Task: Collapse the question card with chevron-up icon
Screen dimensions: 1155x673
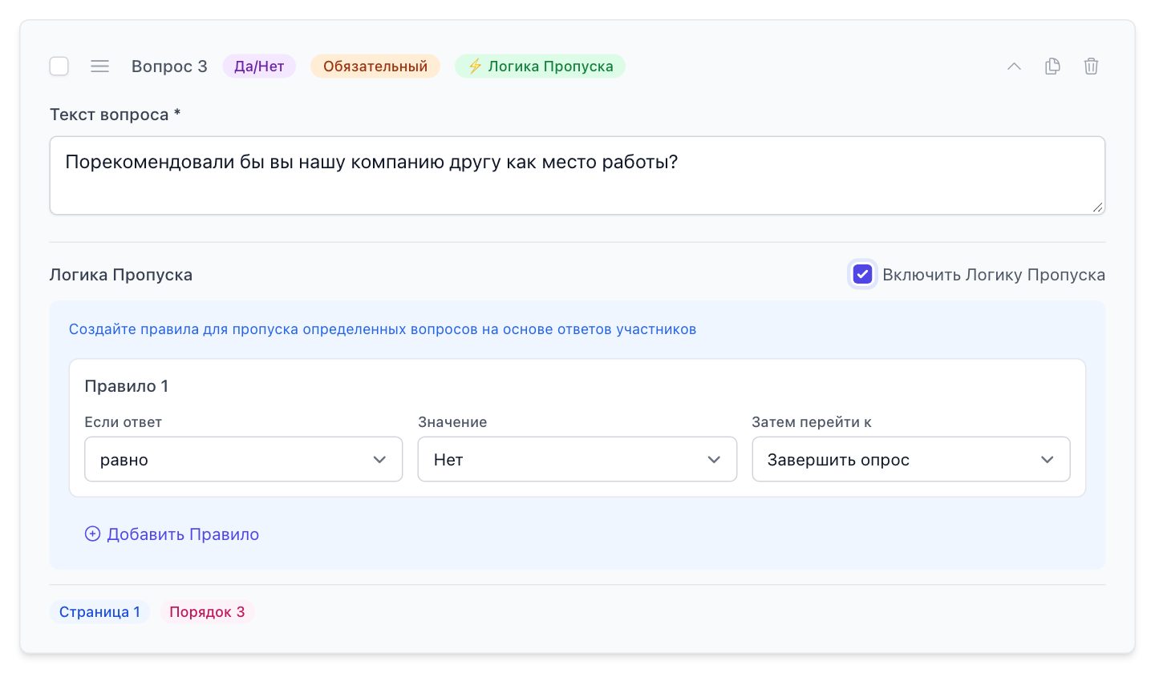Action: (1014, 66)
